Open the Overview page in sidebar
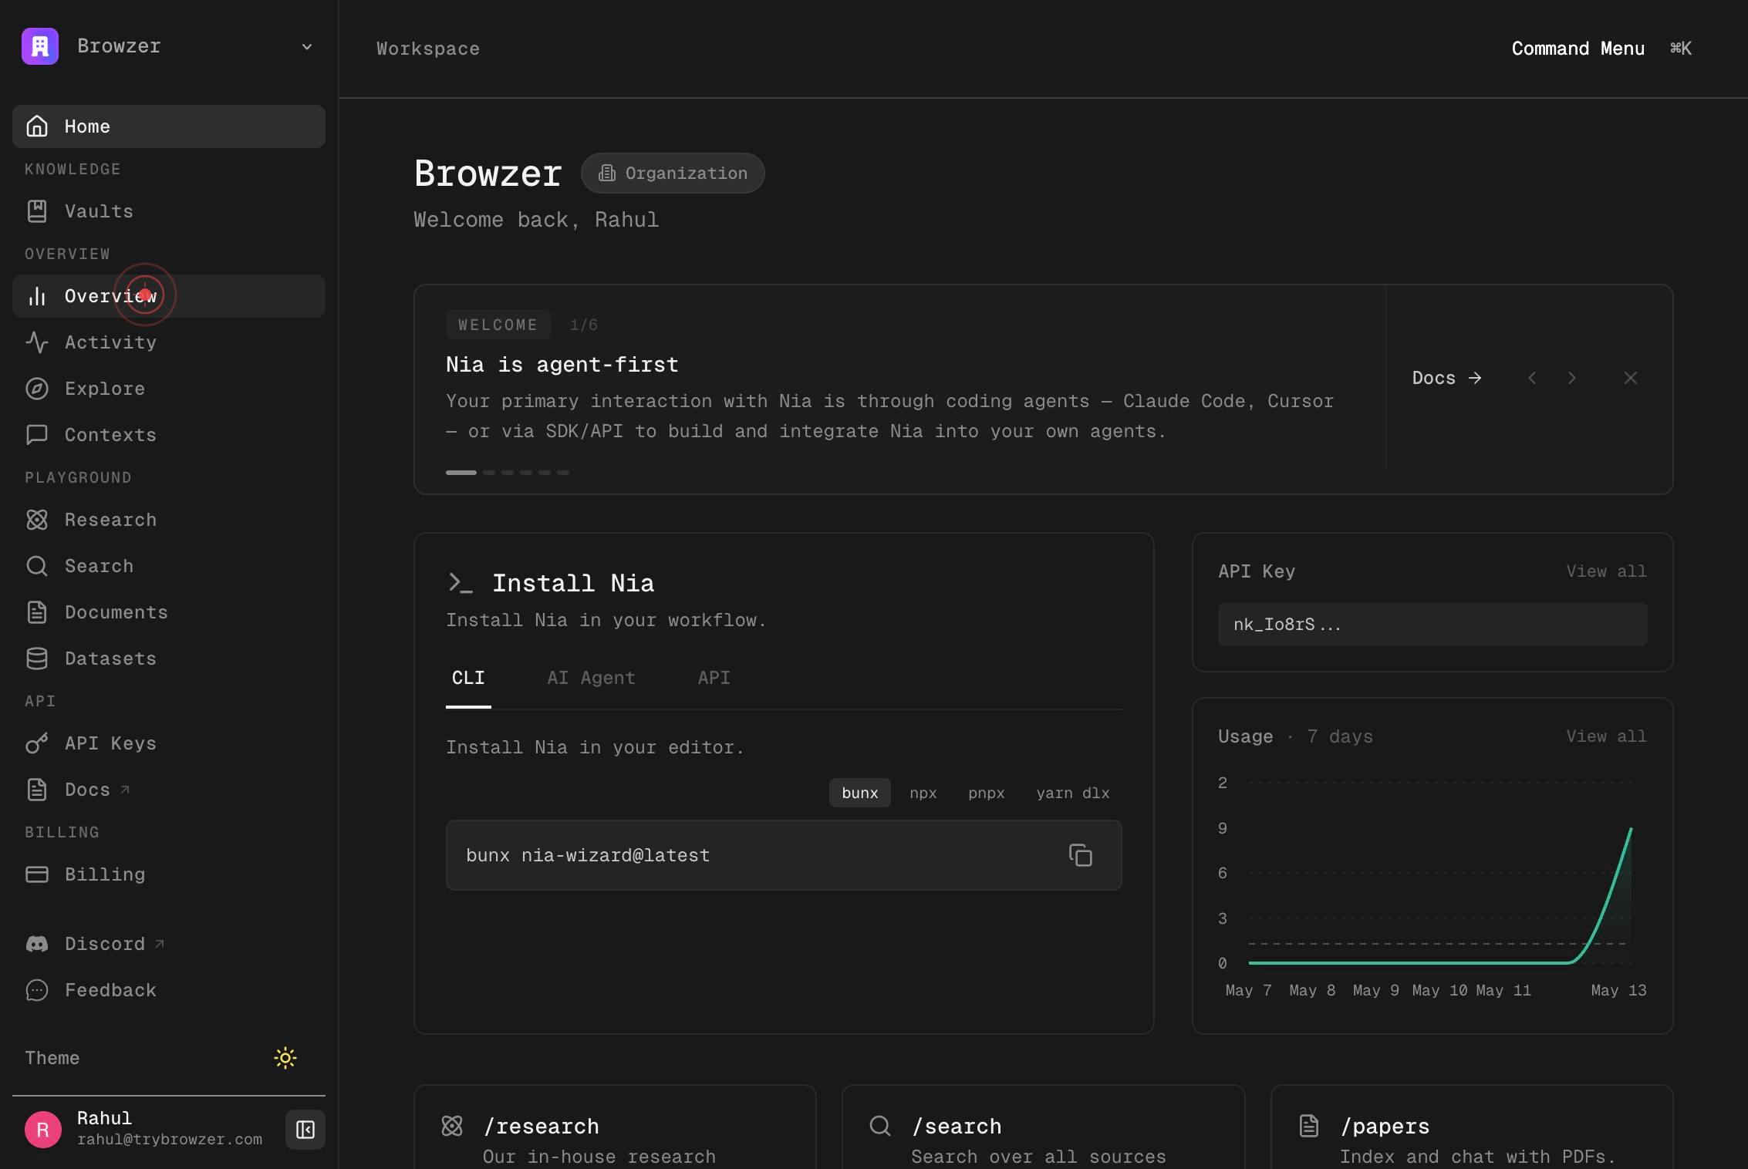Image resolution: width=1748 pixels, height=1169 pixels. pos(169,296)
